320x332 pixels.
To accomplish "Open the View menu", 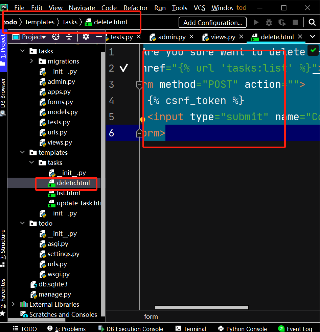I will pyautogui.click(x=55, y=8).
